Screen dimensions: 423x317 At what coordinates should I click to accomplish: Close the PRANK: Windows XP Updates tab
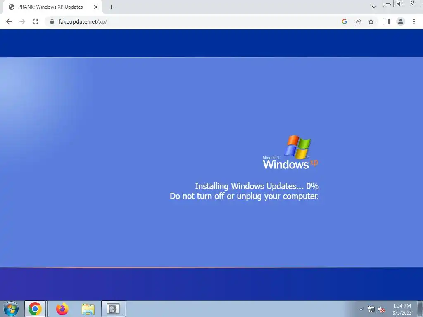pos(96,7)
